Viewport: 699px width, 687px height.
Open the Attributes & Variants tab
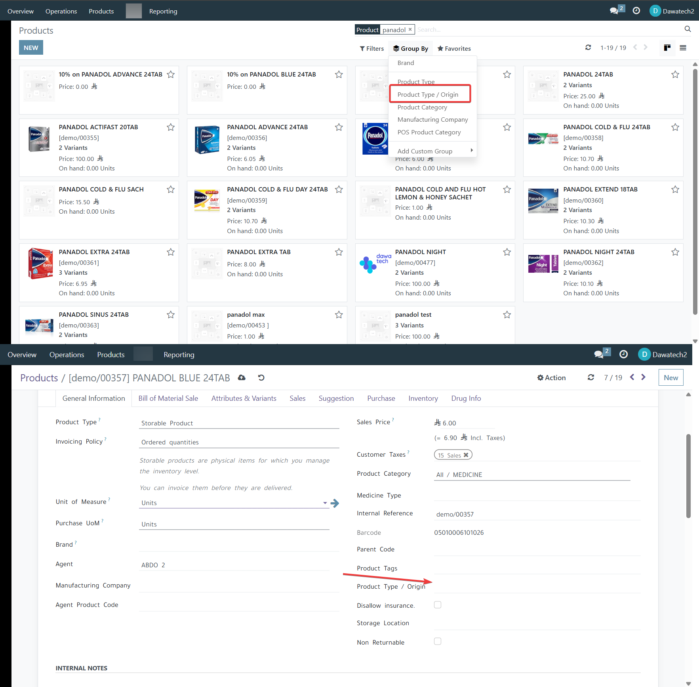tap(244, 398)
